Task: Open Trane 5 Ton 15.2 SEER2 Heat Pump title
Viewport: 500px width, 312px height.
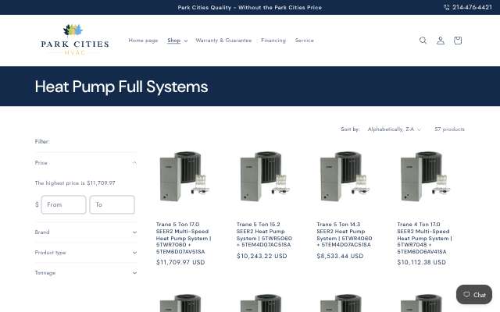Action: tap(264, 235)
